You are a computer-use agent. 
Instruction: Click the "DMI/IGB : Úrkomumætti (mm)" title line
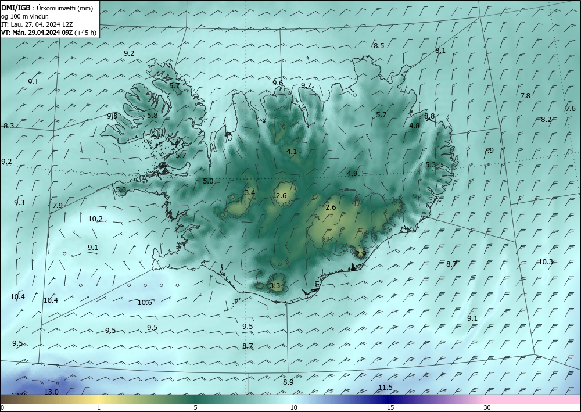[x=47, y=8]
